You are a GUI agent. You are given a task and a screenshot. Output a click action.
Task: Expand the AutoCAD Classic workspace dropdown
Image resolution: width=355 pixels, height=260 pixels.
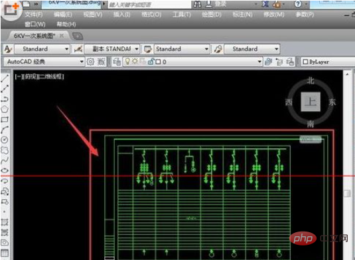[82, 62]
